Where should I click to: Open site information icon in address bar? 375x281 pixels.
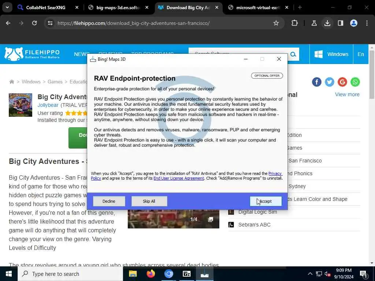[50, 23]
